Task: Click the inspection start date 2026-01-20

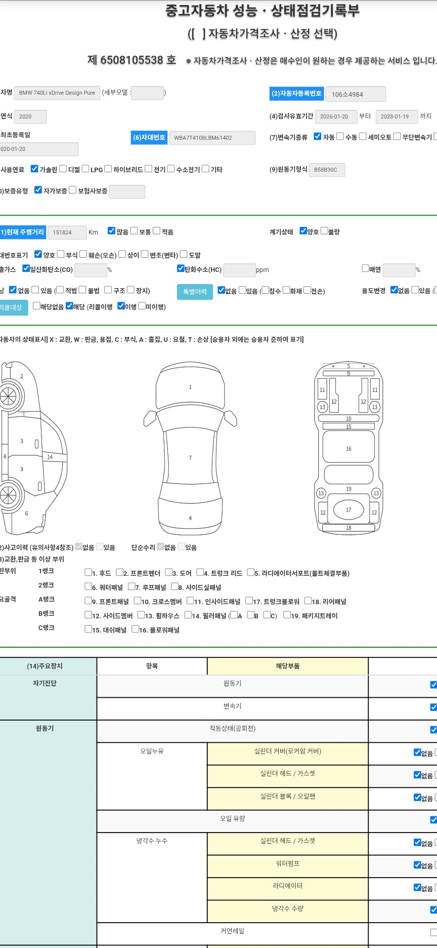Action: [336, 116]
